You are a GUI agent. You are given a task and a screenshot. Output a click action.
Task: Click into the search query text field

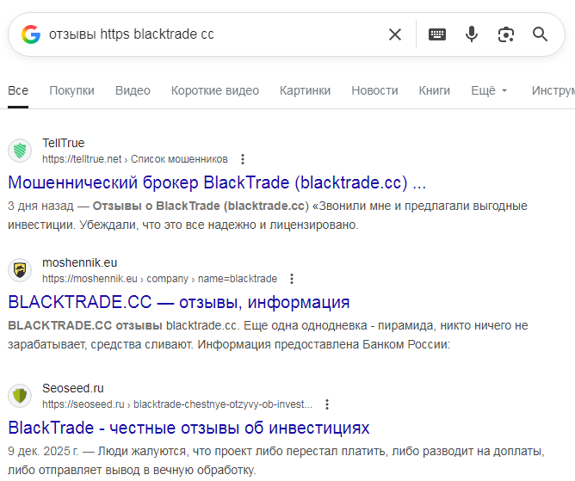215,34
